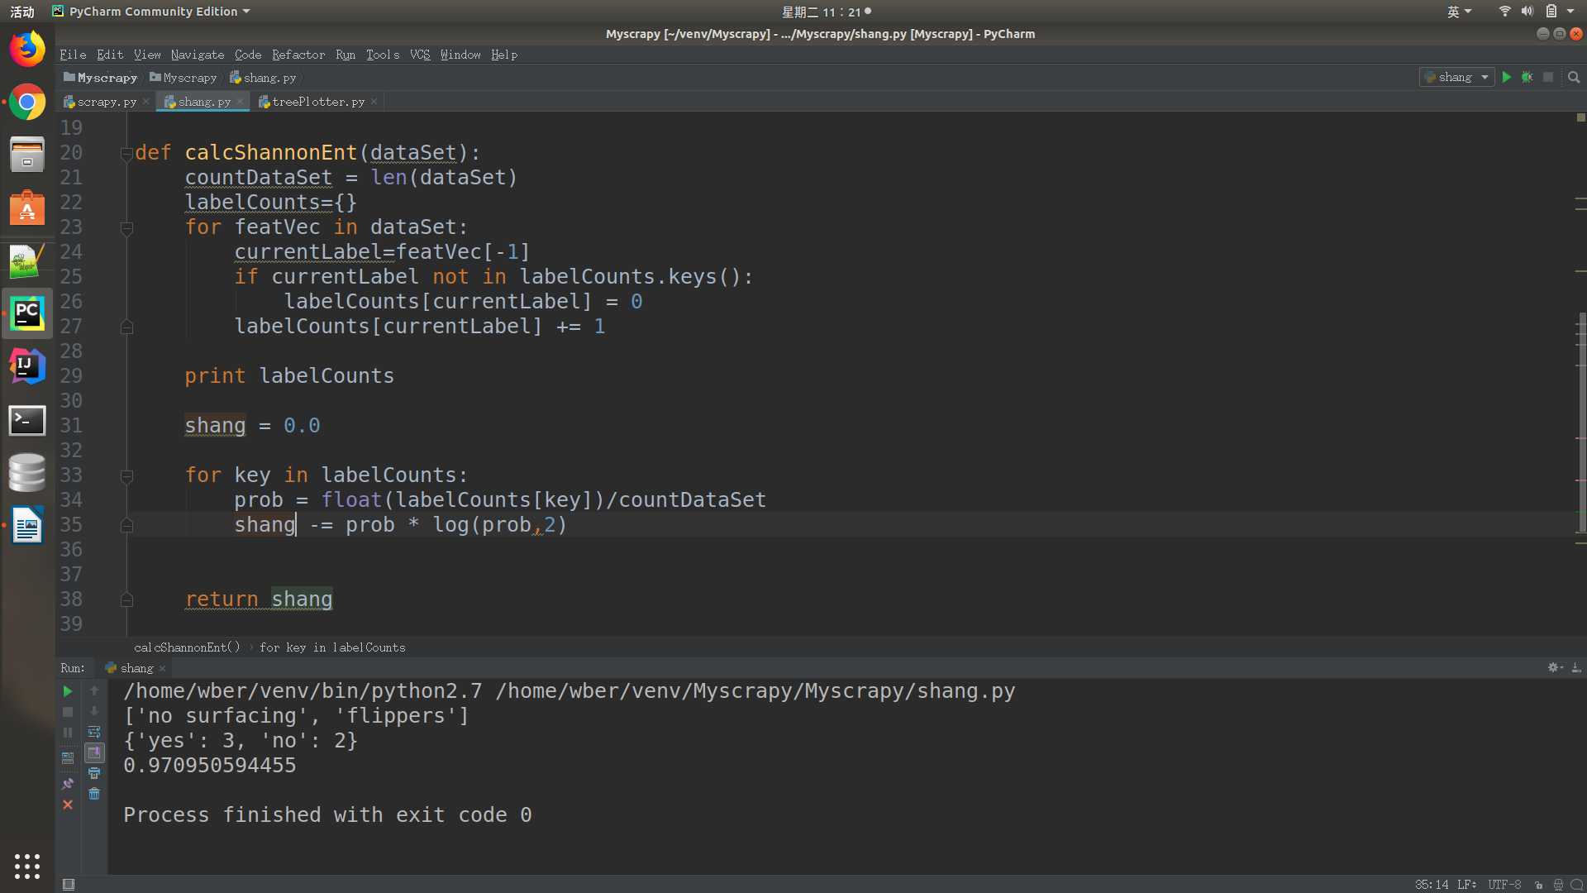Click the down stack trace arrow

[x=94, y=711]
